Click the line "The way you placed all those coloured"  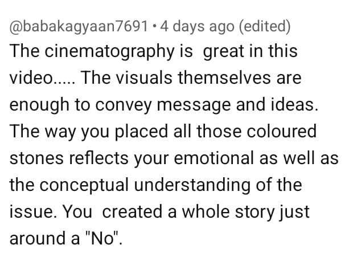(163, 132)
